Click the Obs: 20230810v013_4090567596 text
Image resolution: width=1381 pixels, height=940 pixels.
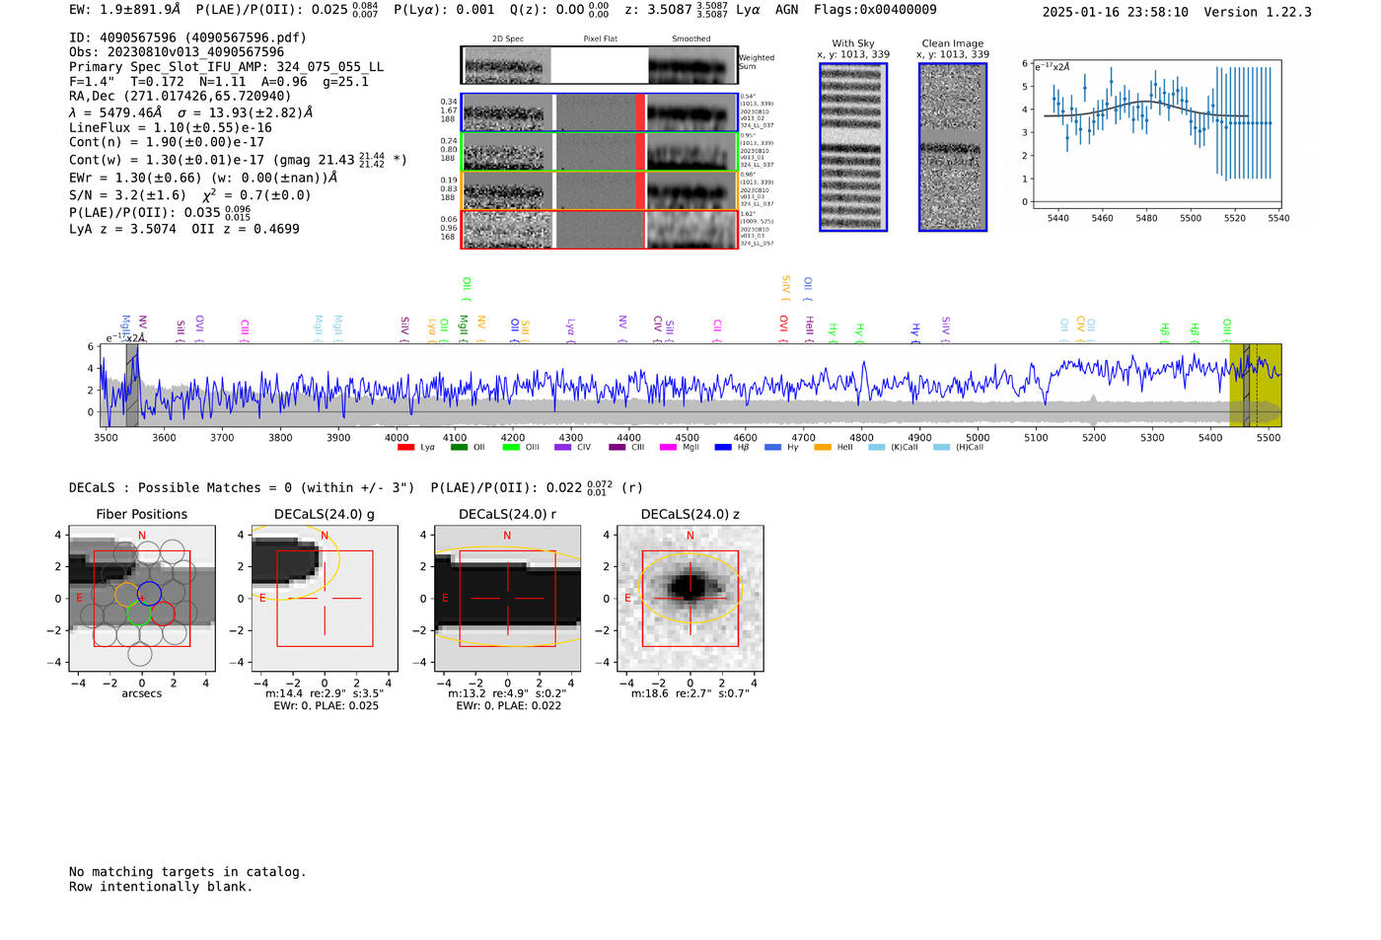tap(177, 52)
